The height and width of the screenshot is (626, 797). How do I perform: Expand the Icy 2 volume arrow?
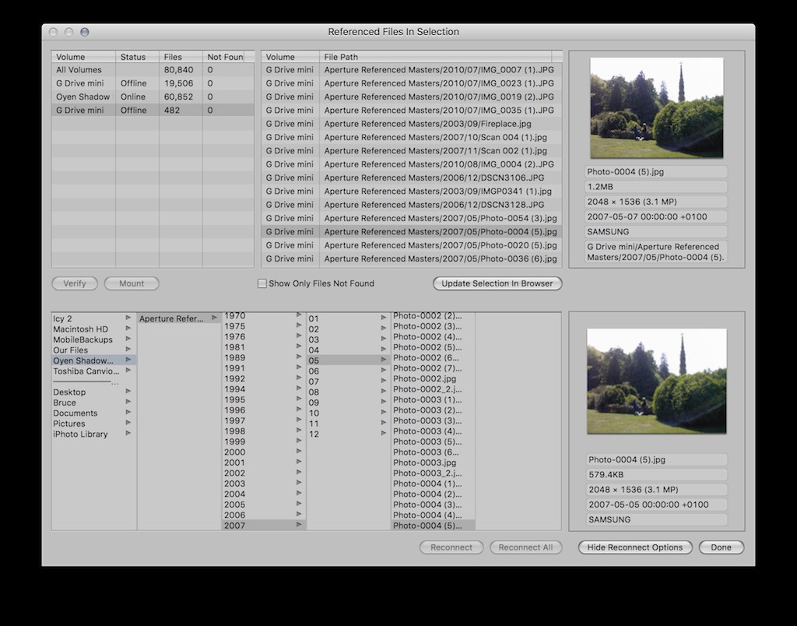coord(128,318)
